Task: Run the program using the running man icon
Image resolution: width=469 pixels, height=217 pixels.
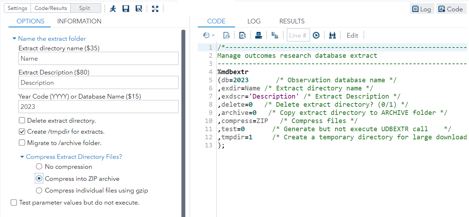Action: pyautogui.click(x=113, y=9)
